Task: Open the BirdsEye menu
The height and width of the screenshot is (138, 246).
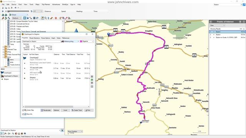Action: pos(65,5)
